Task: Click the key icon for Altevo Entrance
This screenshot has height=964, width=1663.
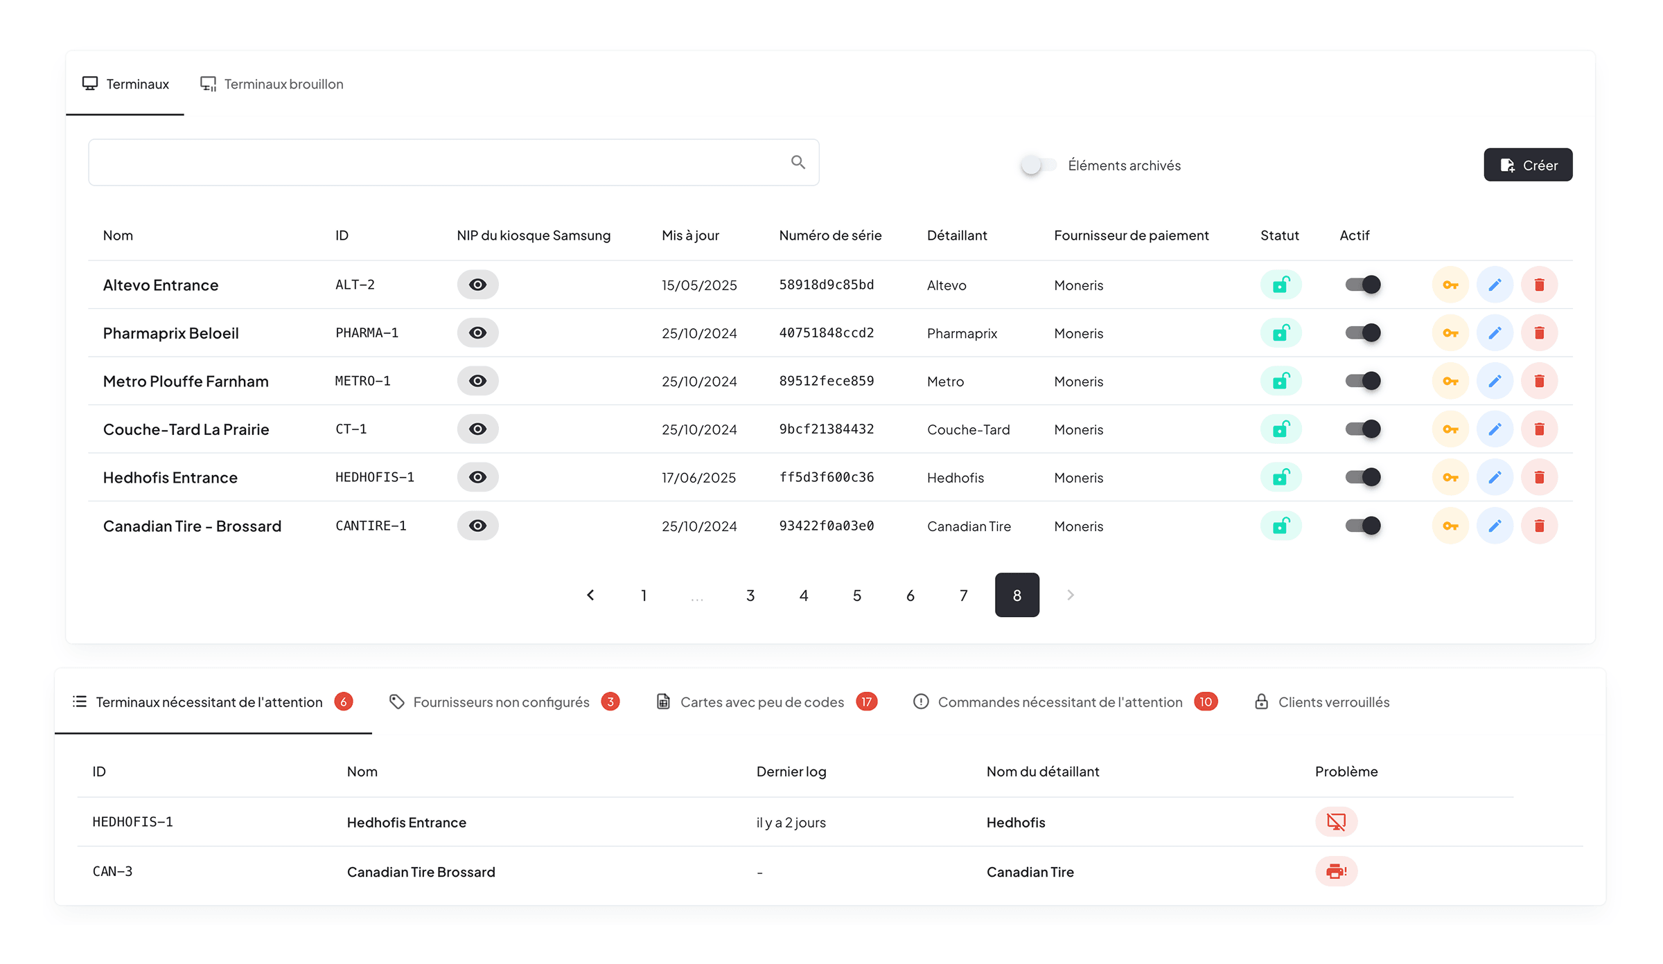Action: 1450,285
